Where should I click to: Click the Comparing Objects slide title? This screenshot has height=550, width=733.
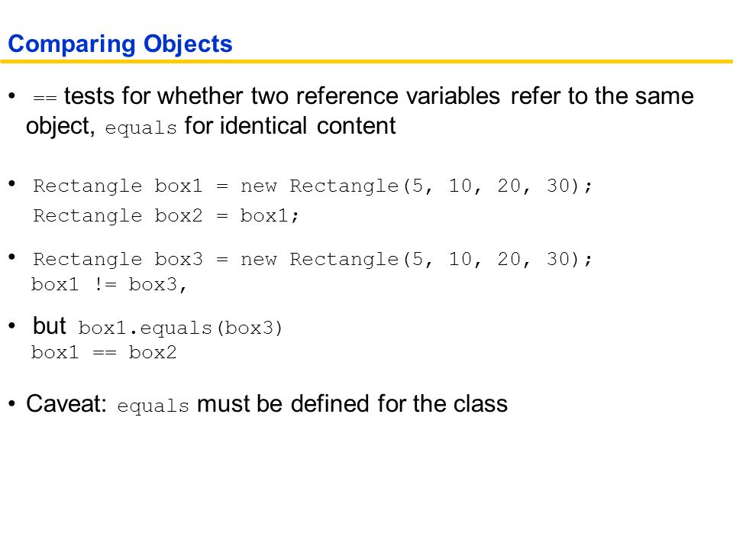pos(120,45)
